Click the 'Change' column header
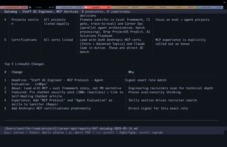The height and width of the screenshot is (147, 227). pos(17,72)
